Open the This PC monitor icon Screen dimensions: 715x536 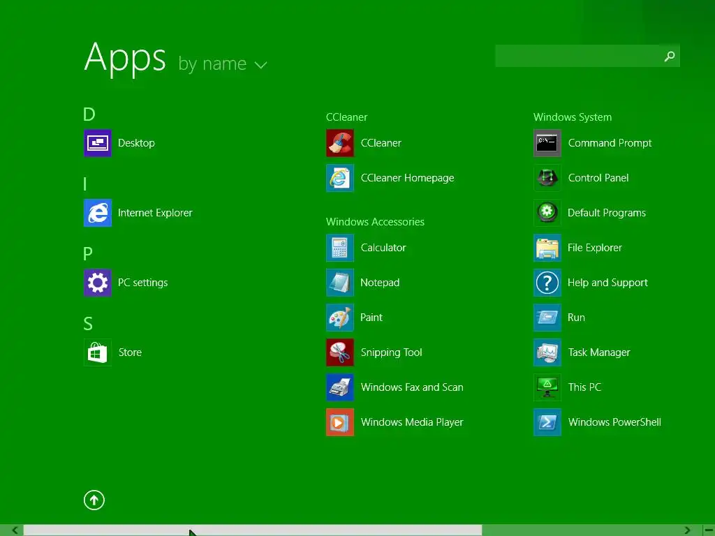(x=547, y=387)
